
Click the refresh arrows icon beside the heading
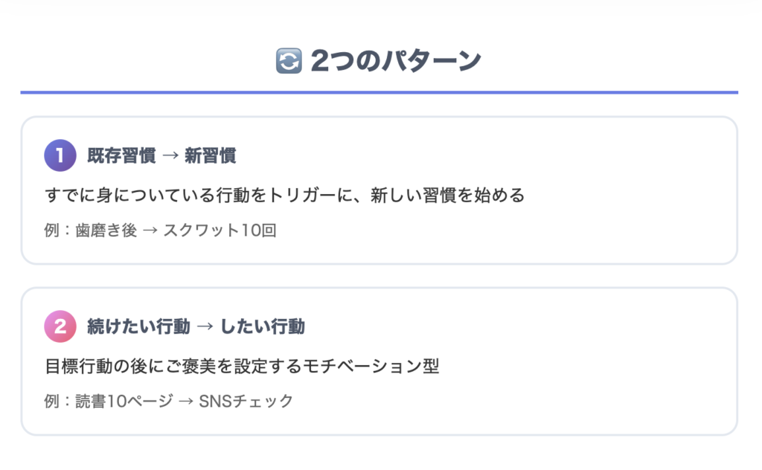289,61
